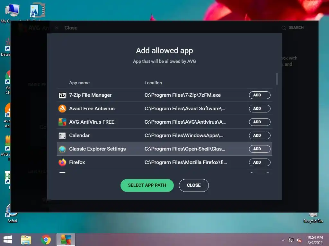The height and width of the screenshot is (246, 329).
Task: Add Calendar to allowed apps
Action: point(260,135)
